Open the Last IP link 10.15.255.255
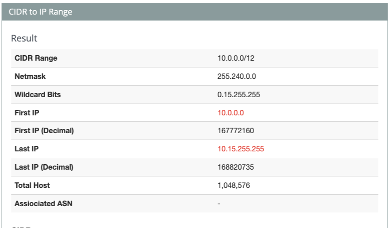 point(241,149)
